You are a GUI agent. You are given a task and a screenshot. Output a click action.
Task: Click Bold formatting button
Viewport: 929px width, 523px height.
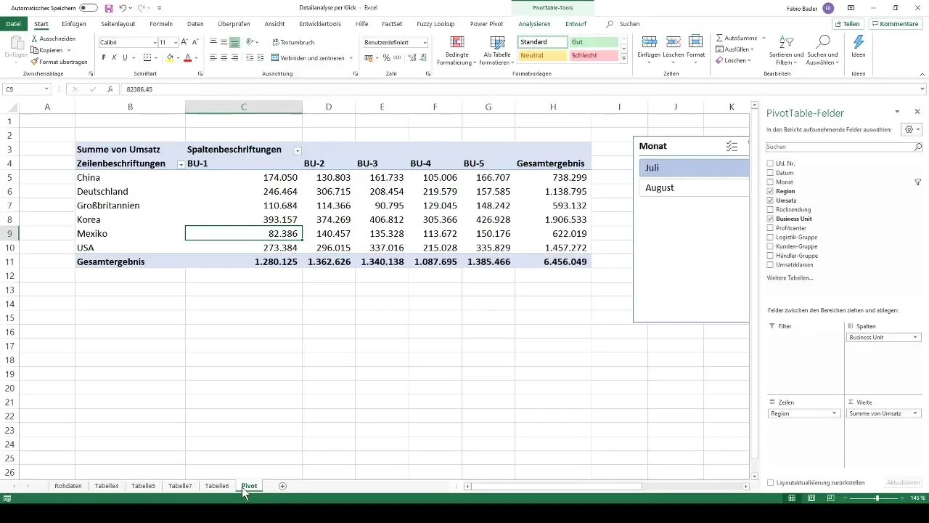[x=104, y=57]
